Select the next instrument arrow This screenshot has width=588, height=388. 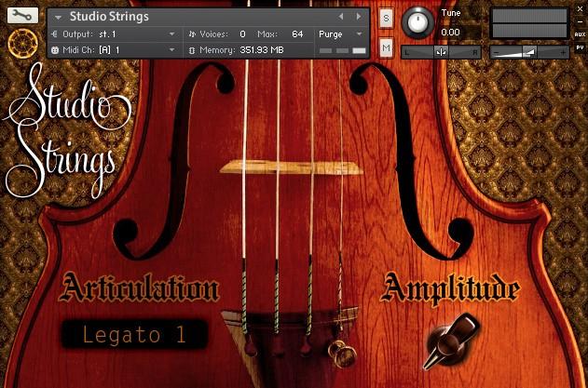tap(359, 17)
